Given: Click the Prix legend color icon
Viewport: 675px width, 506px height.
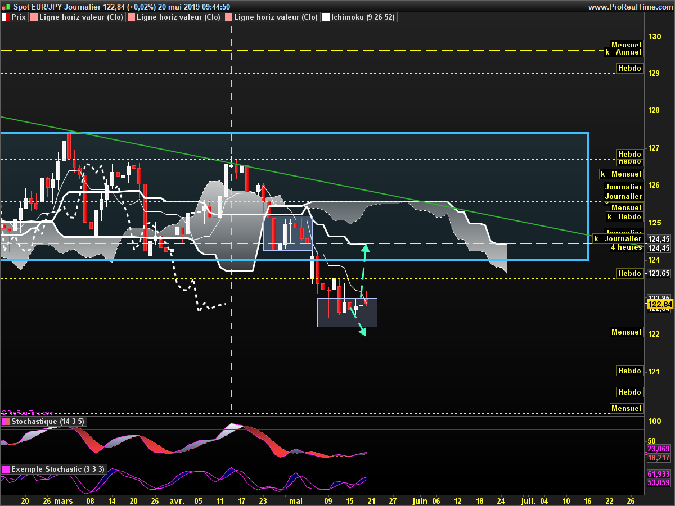Looking at the screenshot, I should 6,17.
